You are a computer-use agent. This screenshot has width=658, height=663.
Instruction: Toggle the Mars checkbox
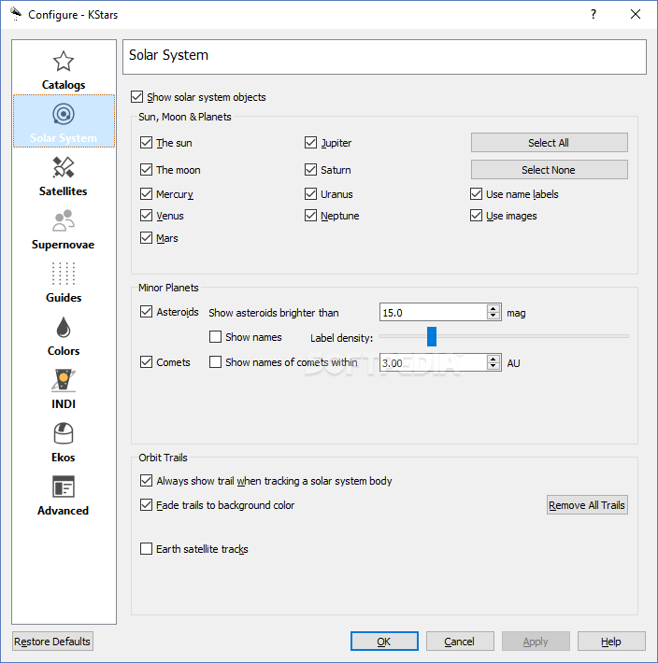146,238
